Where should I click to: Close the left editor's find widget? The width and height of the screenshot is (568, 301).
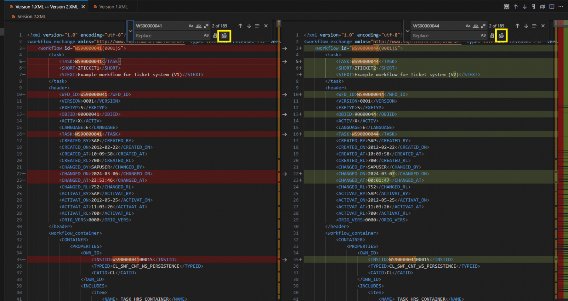pos(266,26)
